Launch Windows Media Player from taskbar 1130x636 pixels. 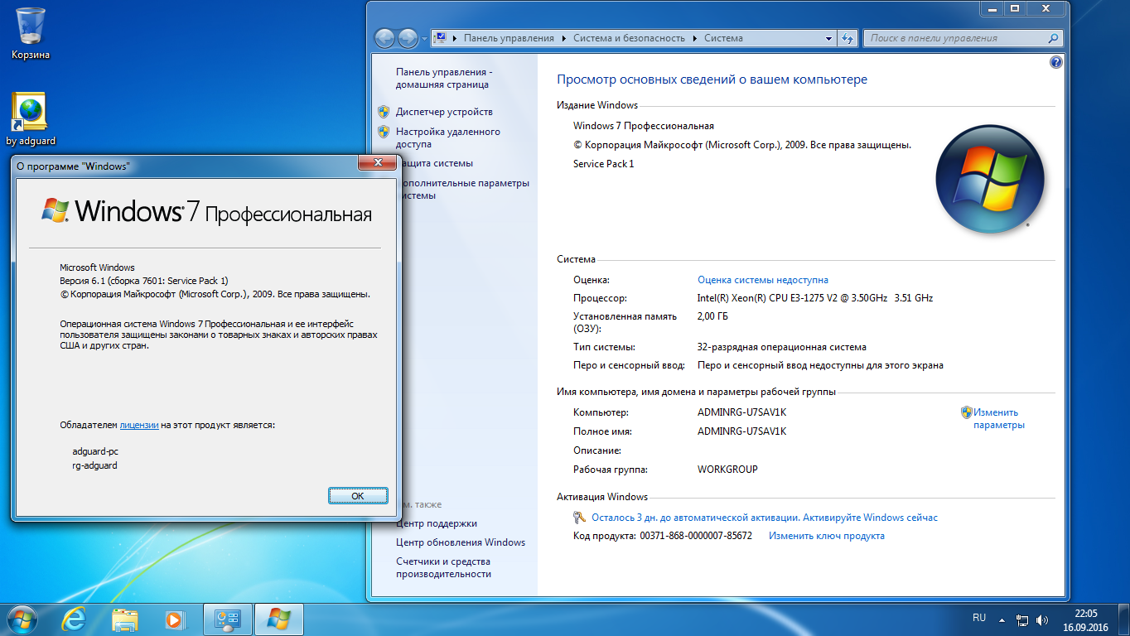tap(174, 619)
